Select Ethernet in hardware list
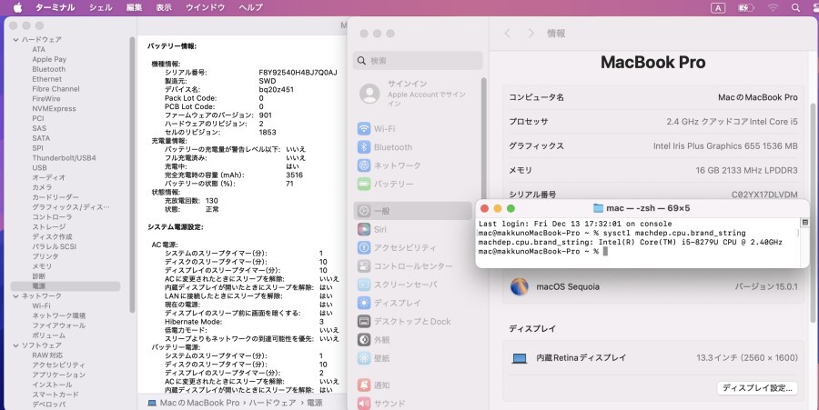819x410 pixels. pos(47,79)
